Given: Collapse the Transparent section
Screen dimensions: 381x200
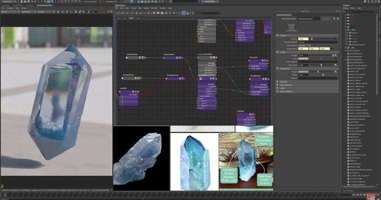Looking at the screenshot, I should pyautogui.click(x=277, y=69).
